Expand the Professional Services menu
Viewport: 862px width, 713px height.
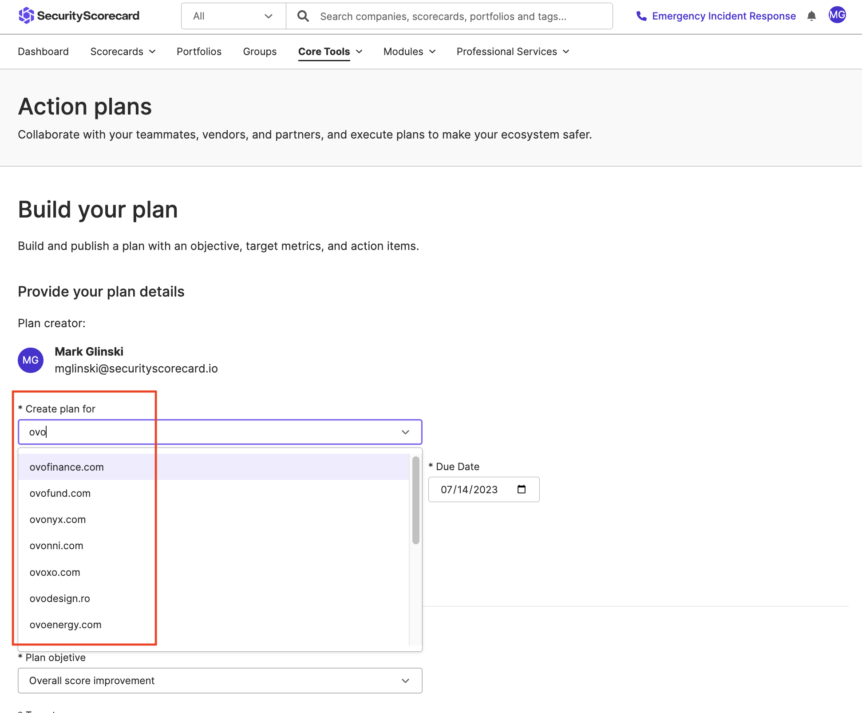click(x=513, y=51)
